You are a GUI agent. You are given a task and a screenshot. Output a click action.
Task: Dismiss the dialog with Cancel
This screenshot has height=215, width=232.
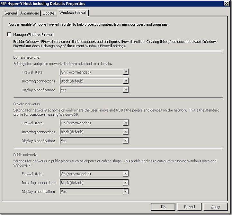(x=189, y=207)
